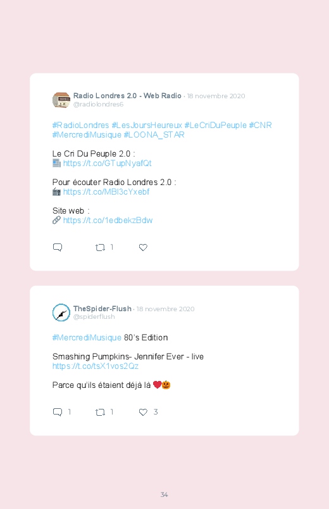Click the reply icon on Radio Londres tweet
329x509 pixels.
(58, 247)
